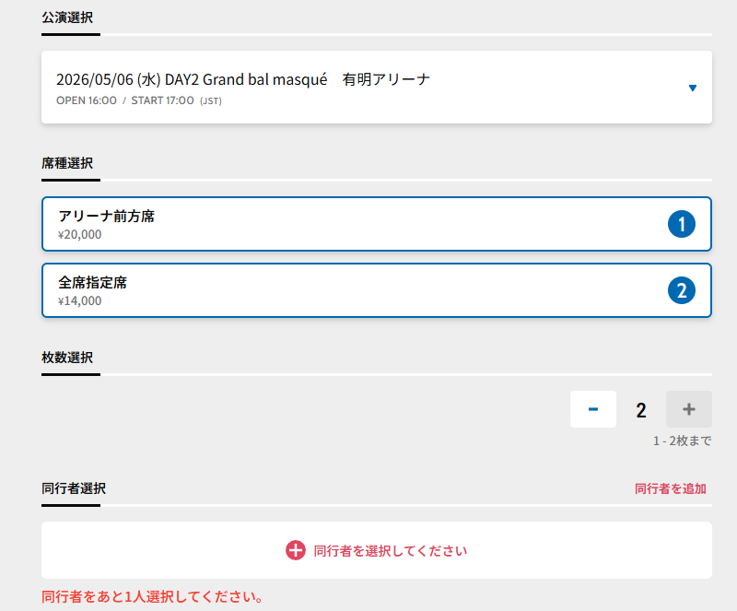Click the 同行者を追加 link
This screenshot has width=737, height=611.
coord(671,488)
